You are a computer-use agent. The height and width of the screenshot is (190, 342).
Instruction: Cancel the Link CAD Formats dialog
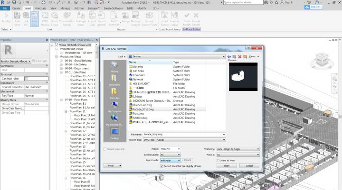[249, 166]
